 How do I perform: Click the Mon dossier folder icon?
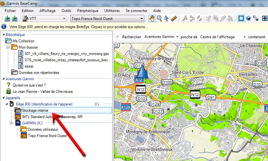tap(15, 47)
